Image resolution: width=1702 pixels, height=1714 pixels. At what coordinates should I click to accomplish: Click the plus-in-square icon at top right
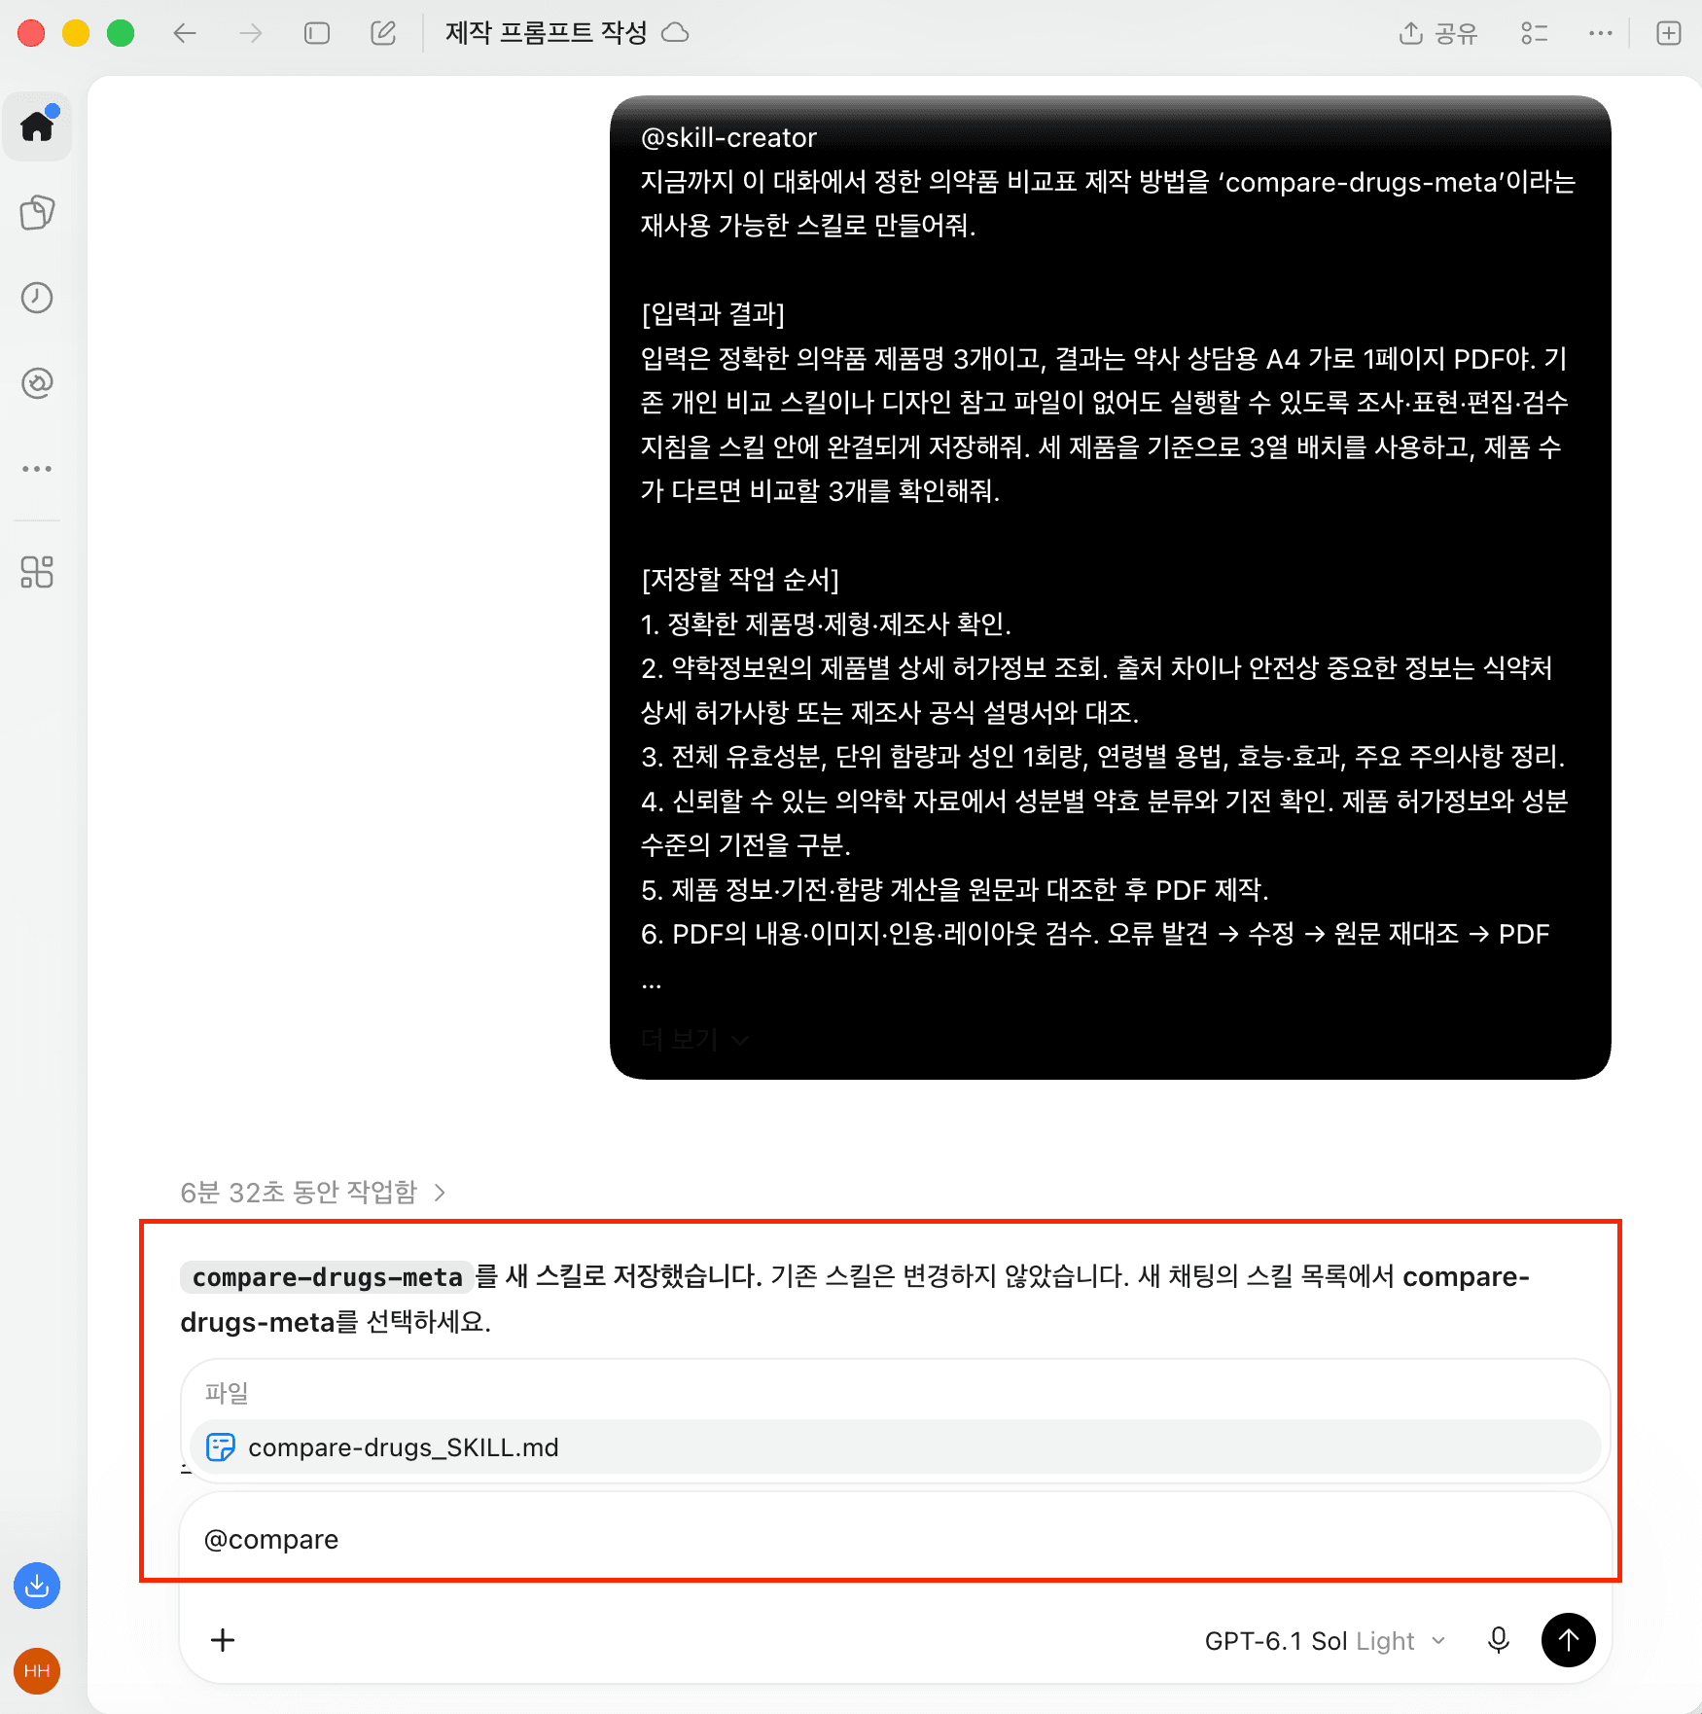(1669, 33)
